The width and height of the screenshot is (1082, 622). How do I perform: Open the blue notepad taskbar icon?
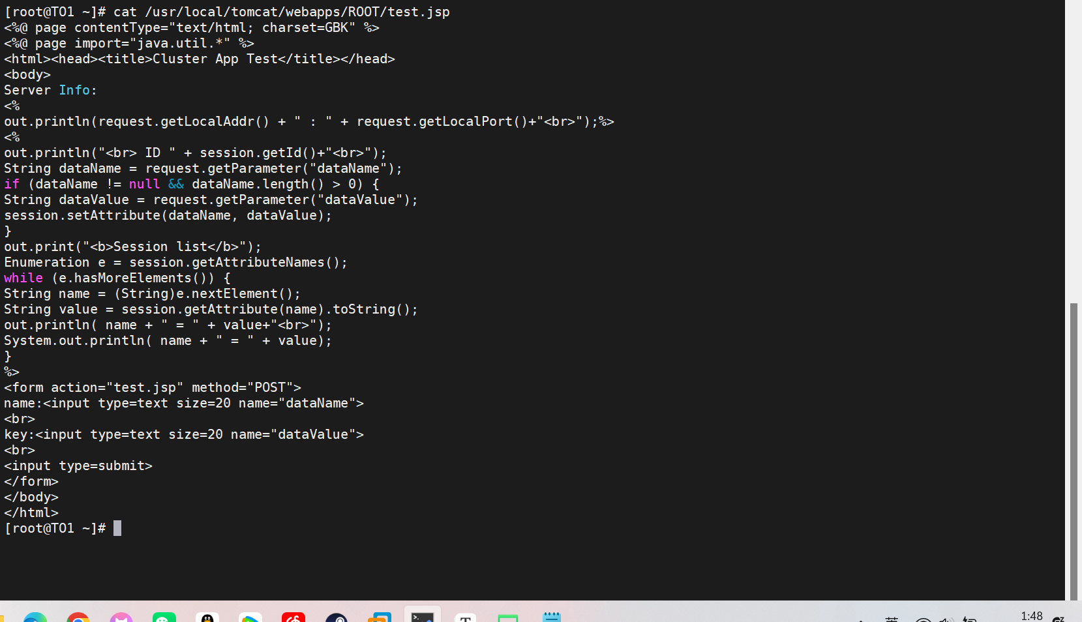coord(552,617)
